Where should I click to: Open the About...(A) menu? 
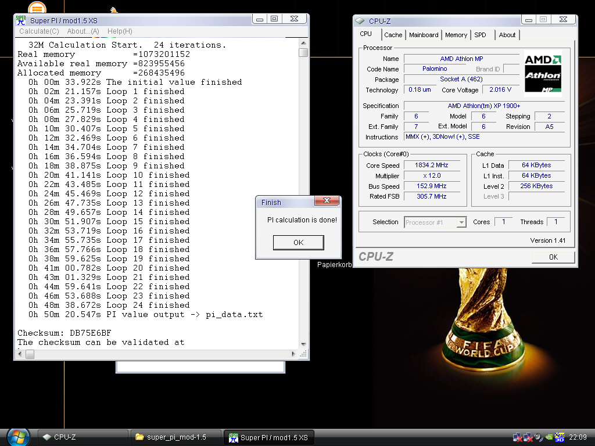[x=83, y=31]
